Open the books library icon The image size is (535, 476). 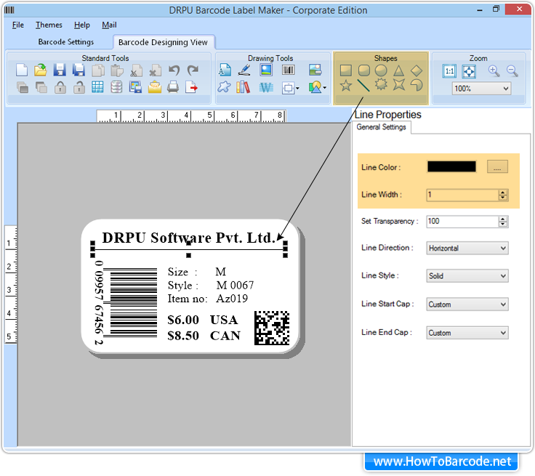click(243, 87)
